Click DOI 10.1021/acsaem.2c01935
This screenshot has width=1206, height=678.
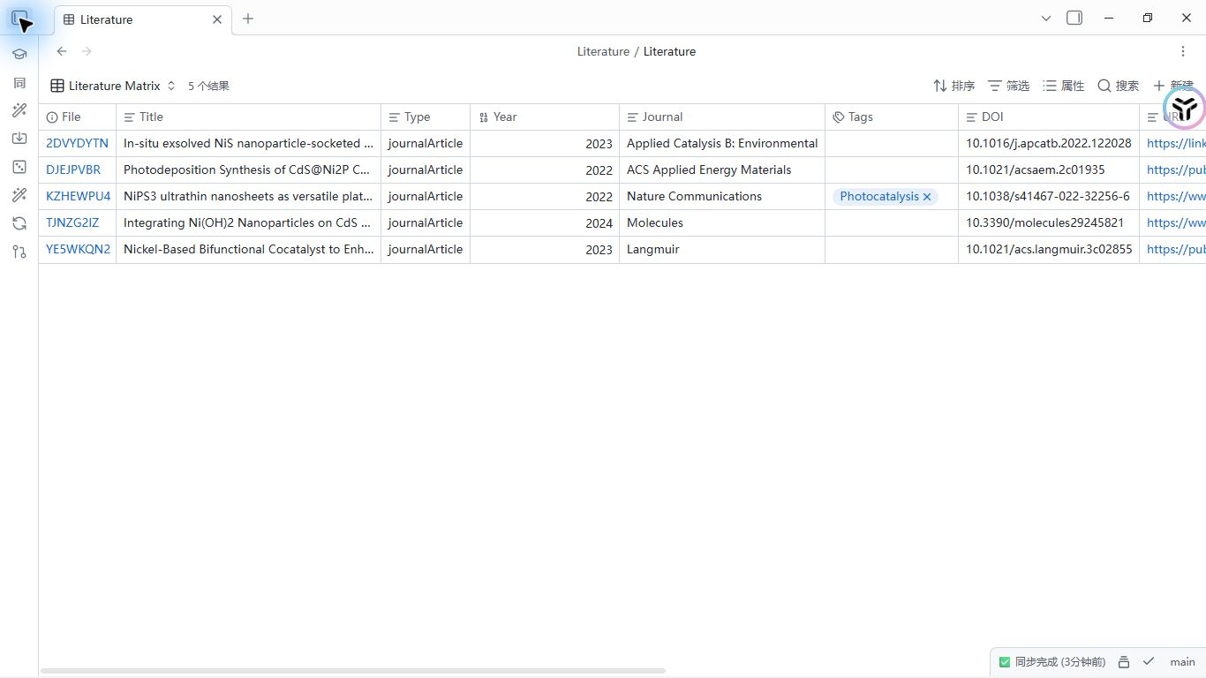(x=1049, y=169)
